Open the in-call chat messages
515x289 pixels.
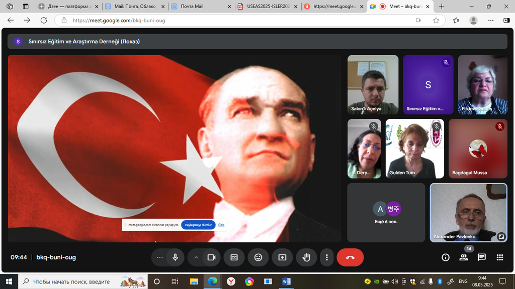[481, 257]
